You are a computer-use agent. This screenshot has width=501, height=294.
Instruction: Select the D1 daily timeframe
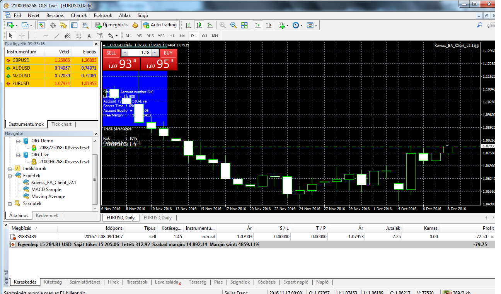pos(194,36)
